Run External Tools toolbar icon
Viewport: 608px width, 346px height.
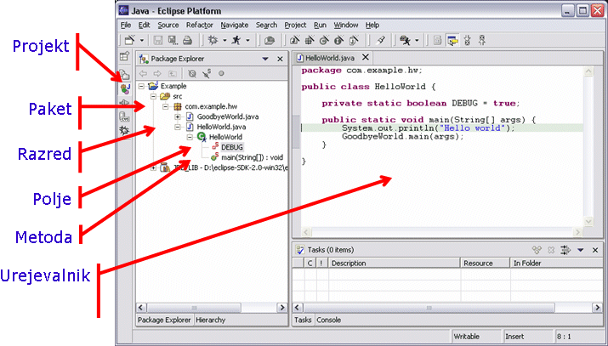(x=406, y=40)
